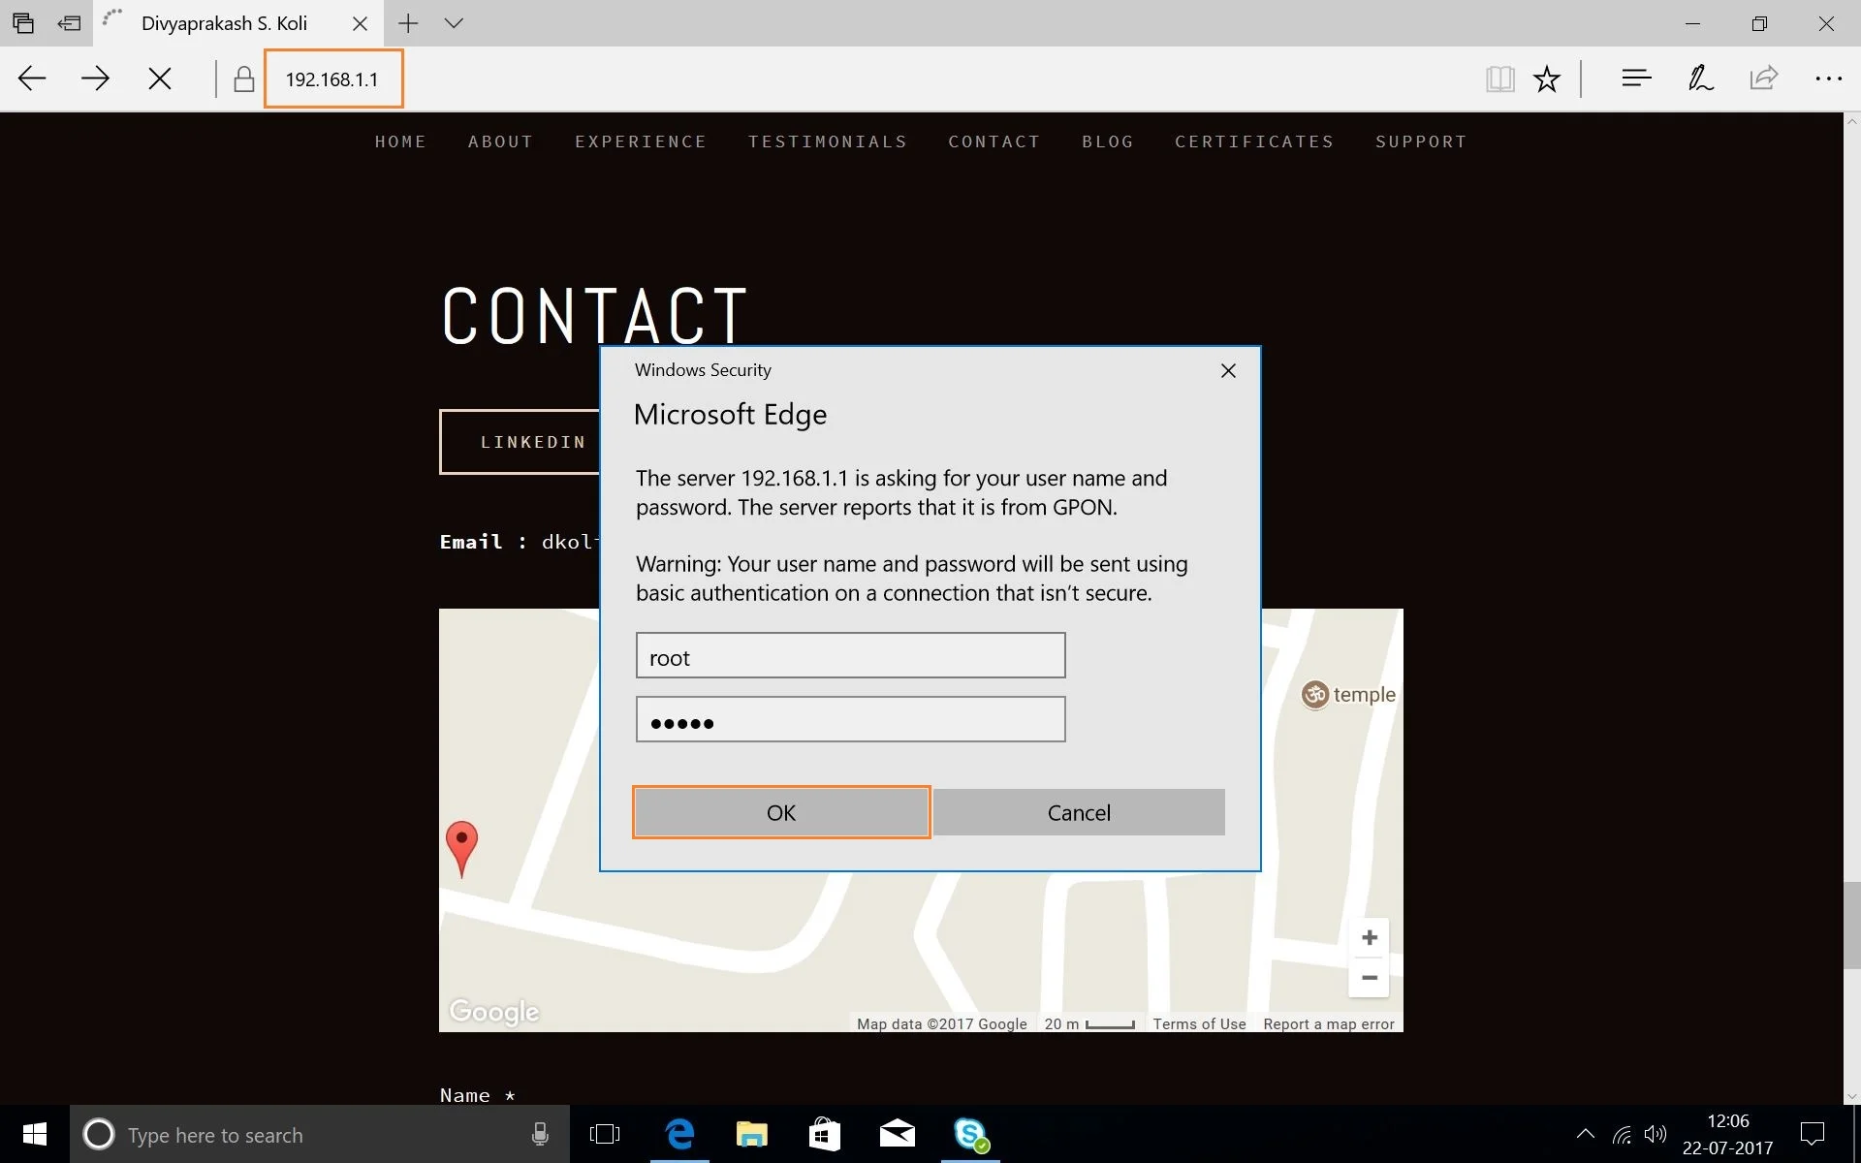
Task: Zoom out on the Google map
Action: [x=1369, y=978]
